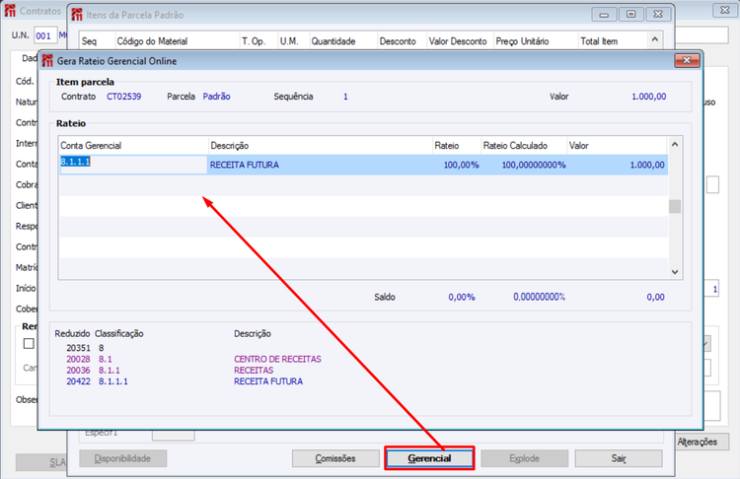Click the Explode button
The height and width of the screenshot is (479, 740).
pyautogui.click(x=524, y=458)
